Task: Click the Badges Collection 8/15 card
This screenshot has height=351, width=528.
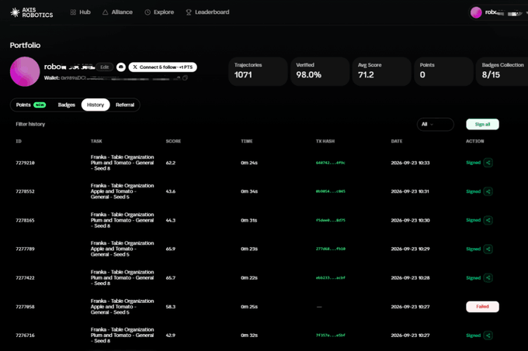Action: click(502, 71)
